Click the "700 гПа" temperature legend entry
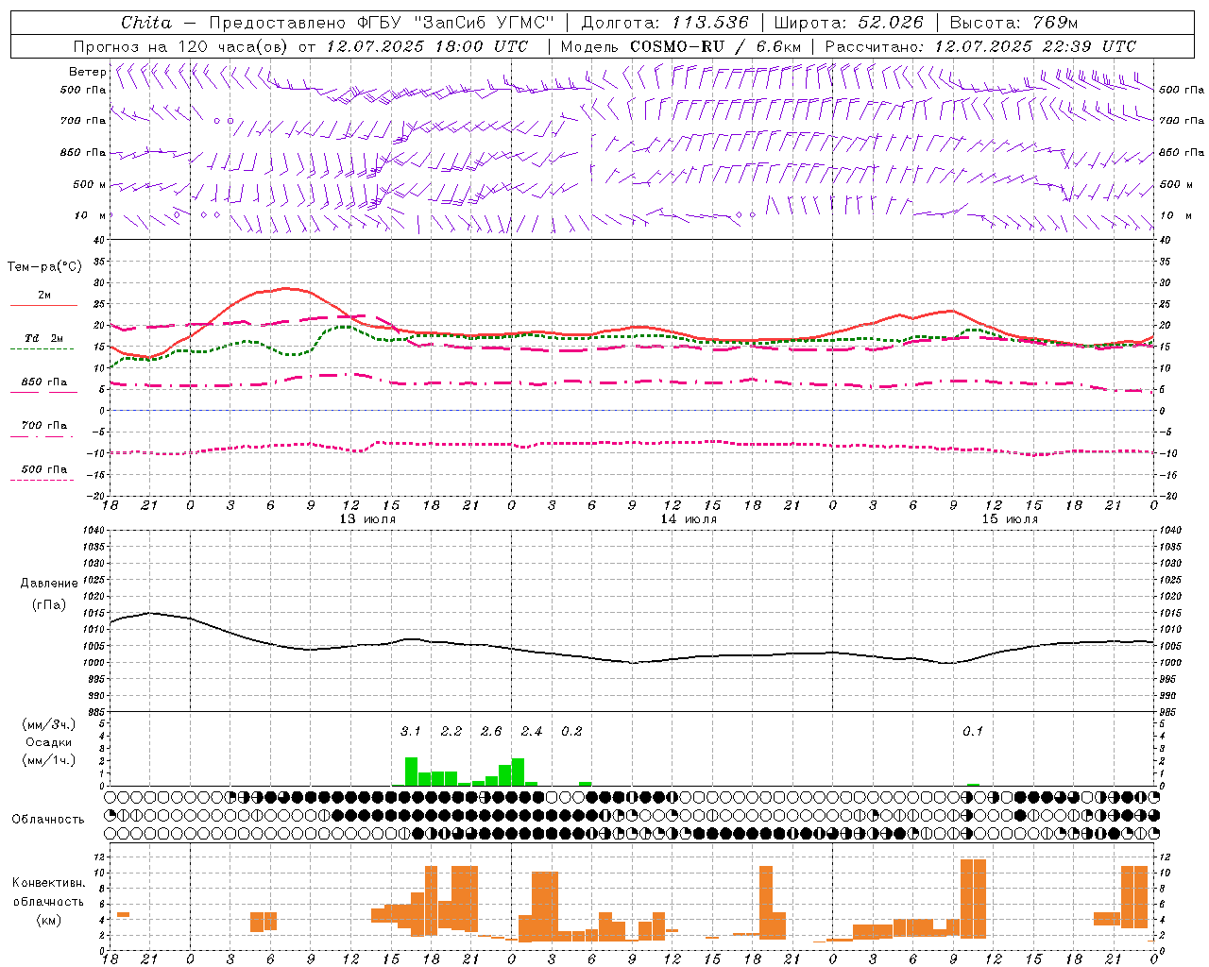 pyautogui.click(x=43, y=425)
